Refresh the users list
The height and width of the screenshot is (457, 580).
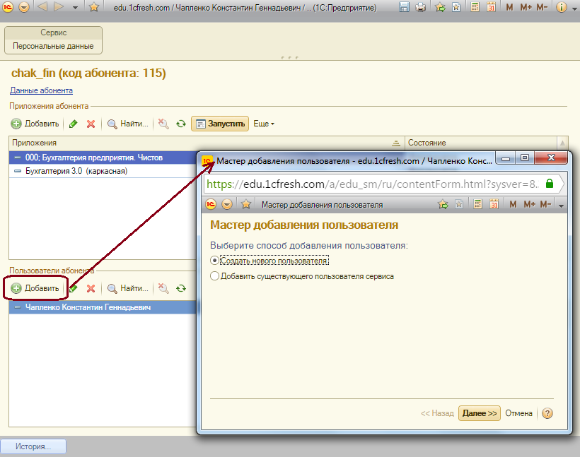click(x=181, y=288)
